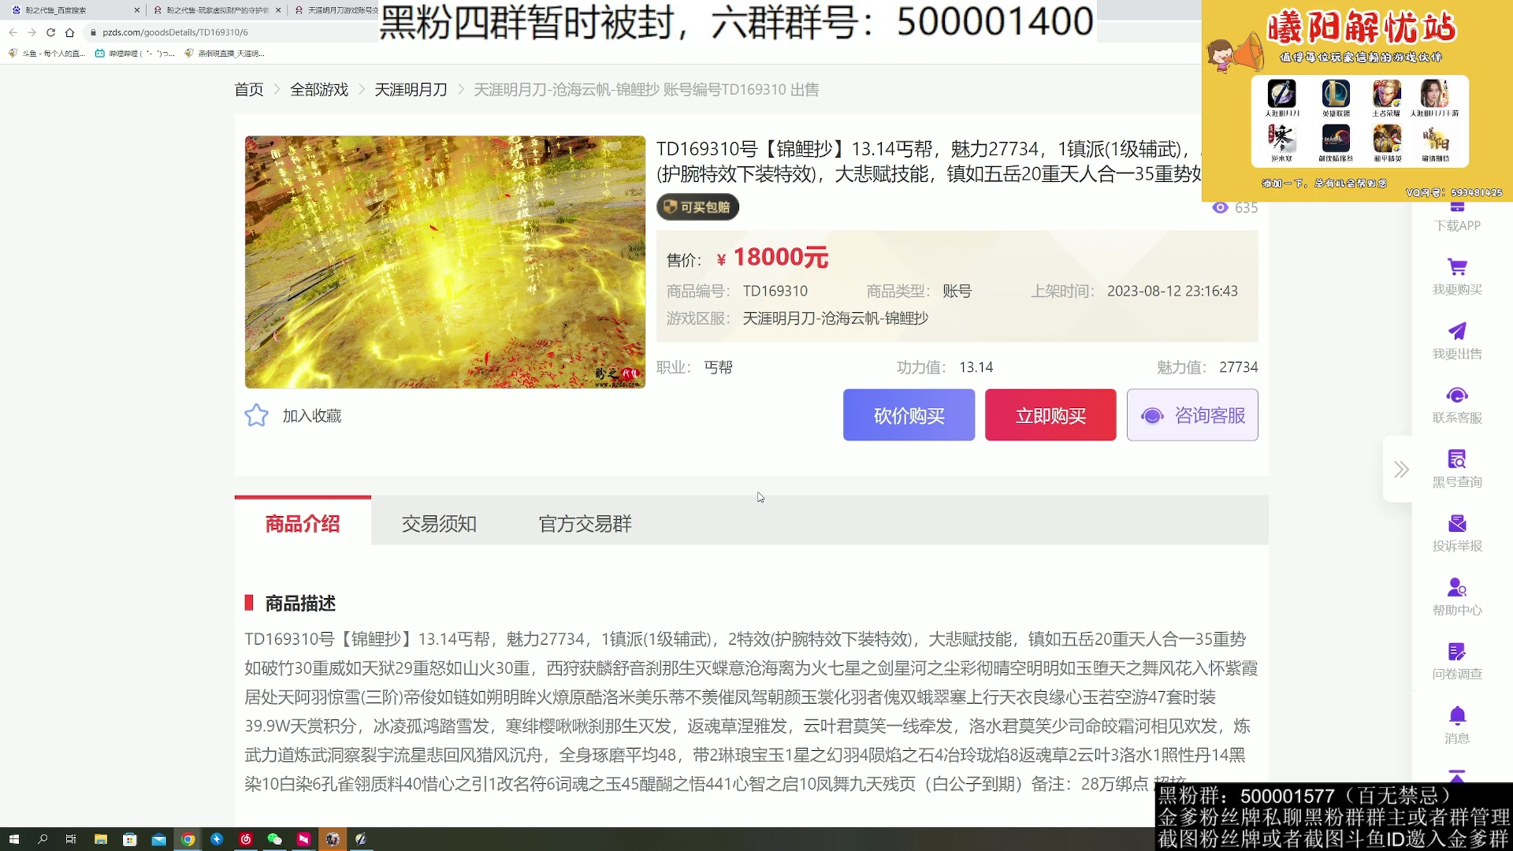Select the 我要购买 shopping cart icon

pos(1459,268)
